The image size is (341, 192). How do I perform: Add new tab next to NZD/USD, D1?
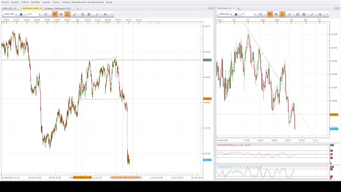click(x=239, y=8)
